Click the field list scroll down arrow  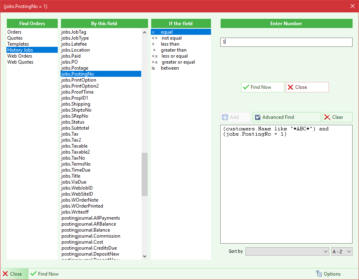click(144, 256)
